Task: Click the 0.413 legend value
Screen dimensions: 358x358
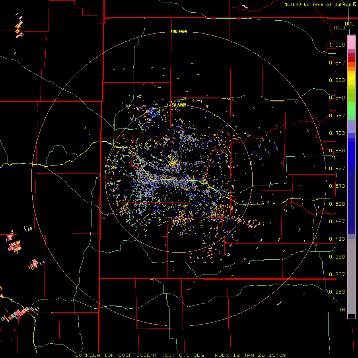Action: (337, 239)
